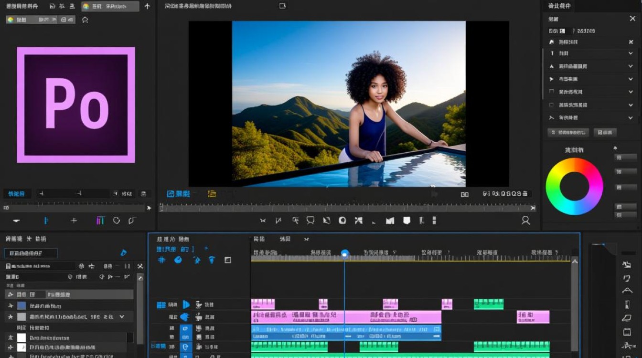Click the blue pie-shaped icon in timeline header
This screenshot has height=358, width=642.
click(x=178, y=260)
